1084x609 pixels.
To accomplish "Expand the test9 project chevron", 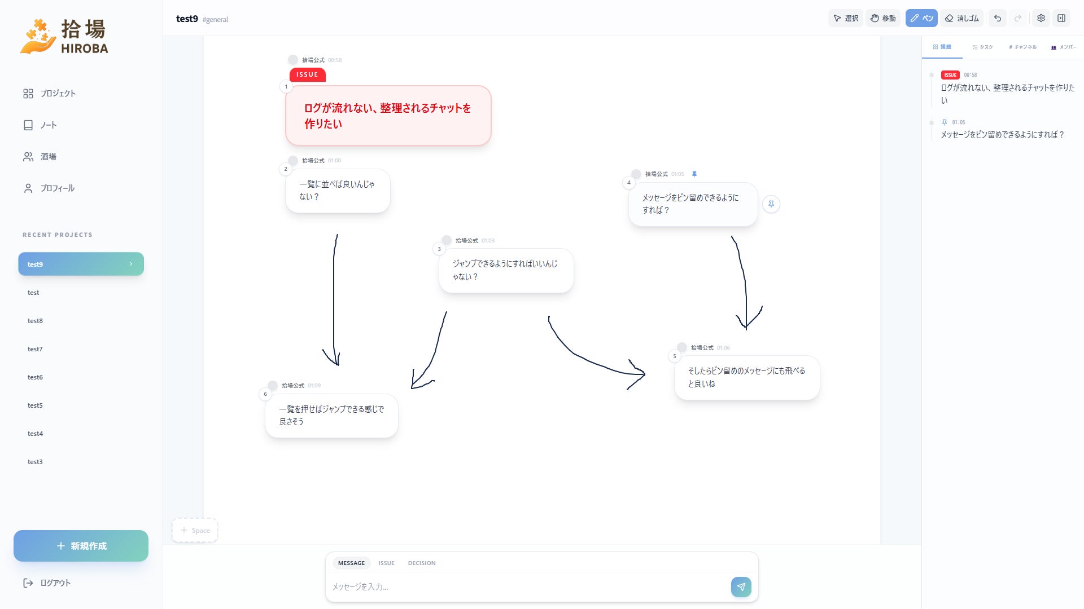I will 131,264.
